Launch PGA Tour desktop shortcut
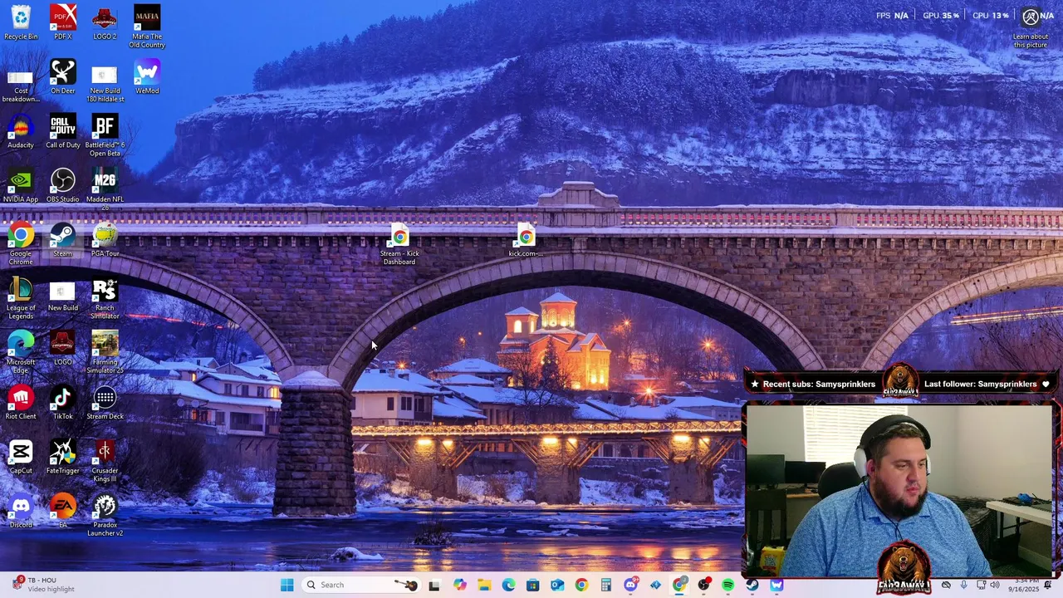The image size is (1063, 598). tap(105, 239)
